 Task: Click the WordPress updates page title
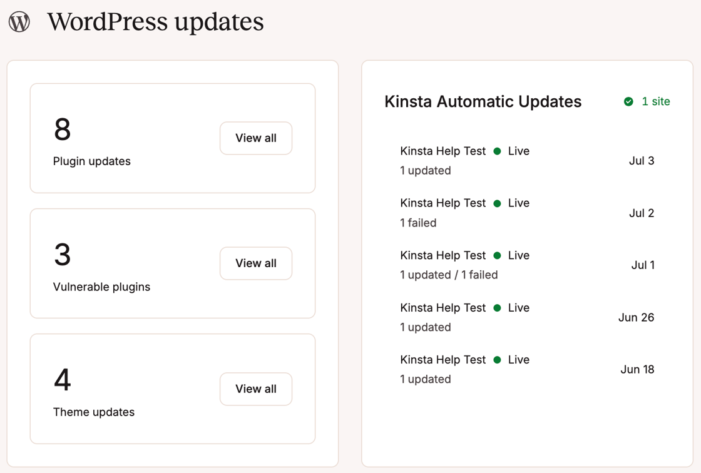[x=156, y=22]
